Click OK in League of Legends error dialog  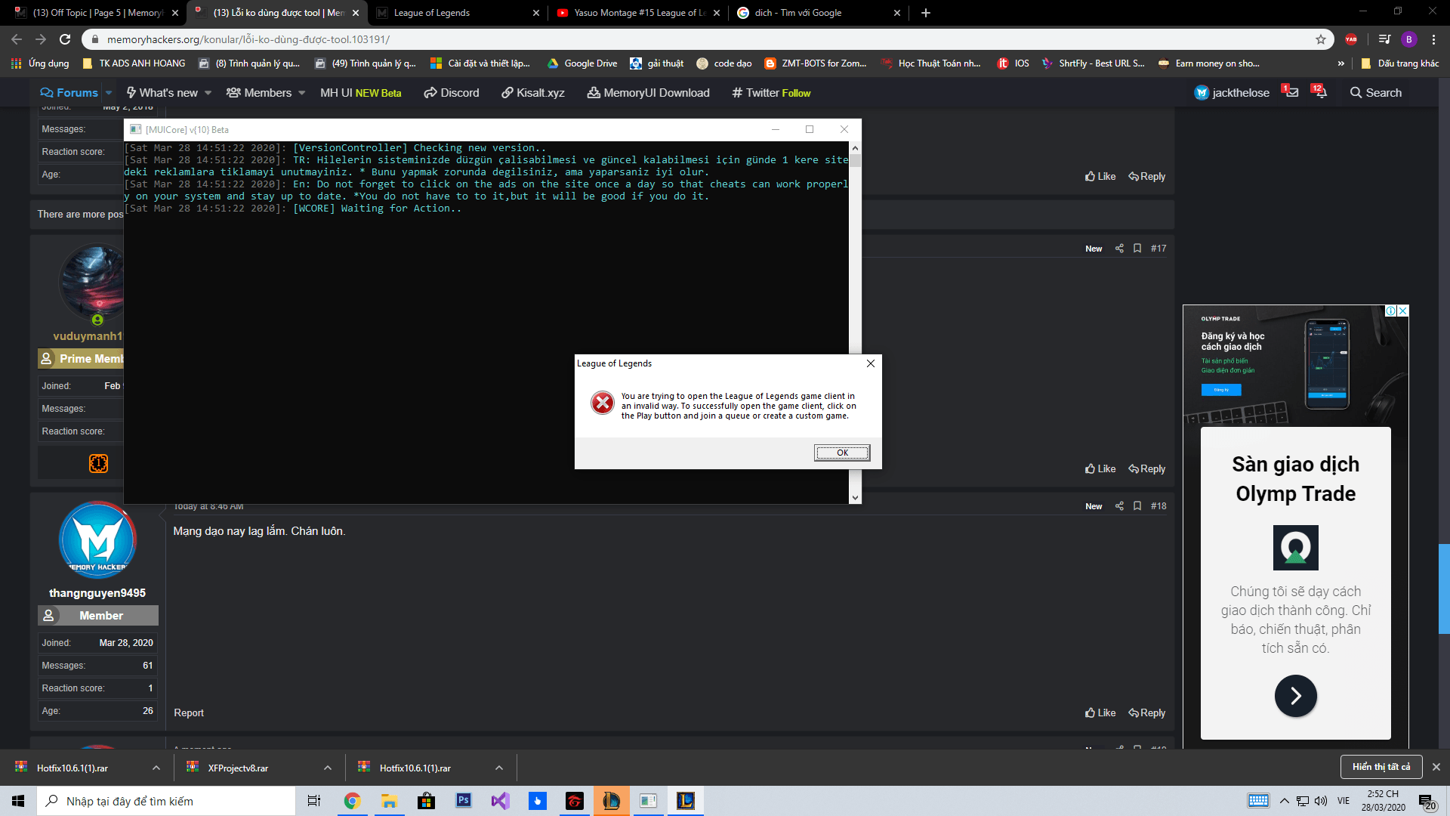842,453
